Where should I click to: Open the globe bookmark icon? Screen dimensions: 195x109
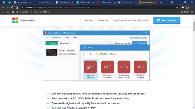click(x=13, y=12)
